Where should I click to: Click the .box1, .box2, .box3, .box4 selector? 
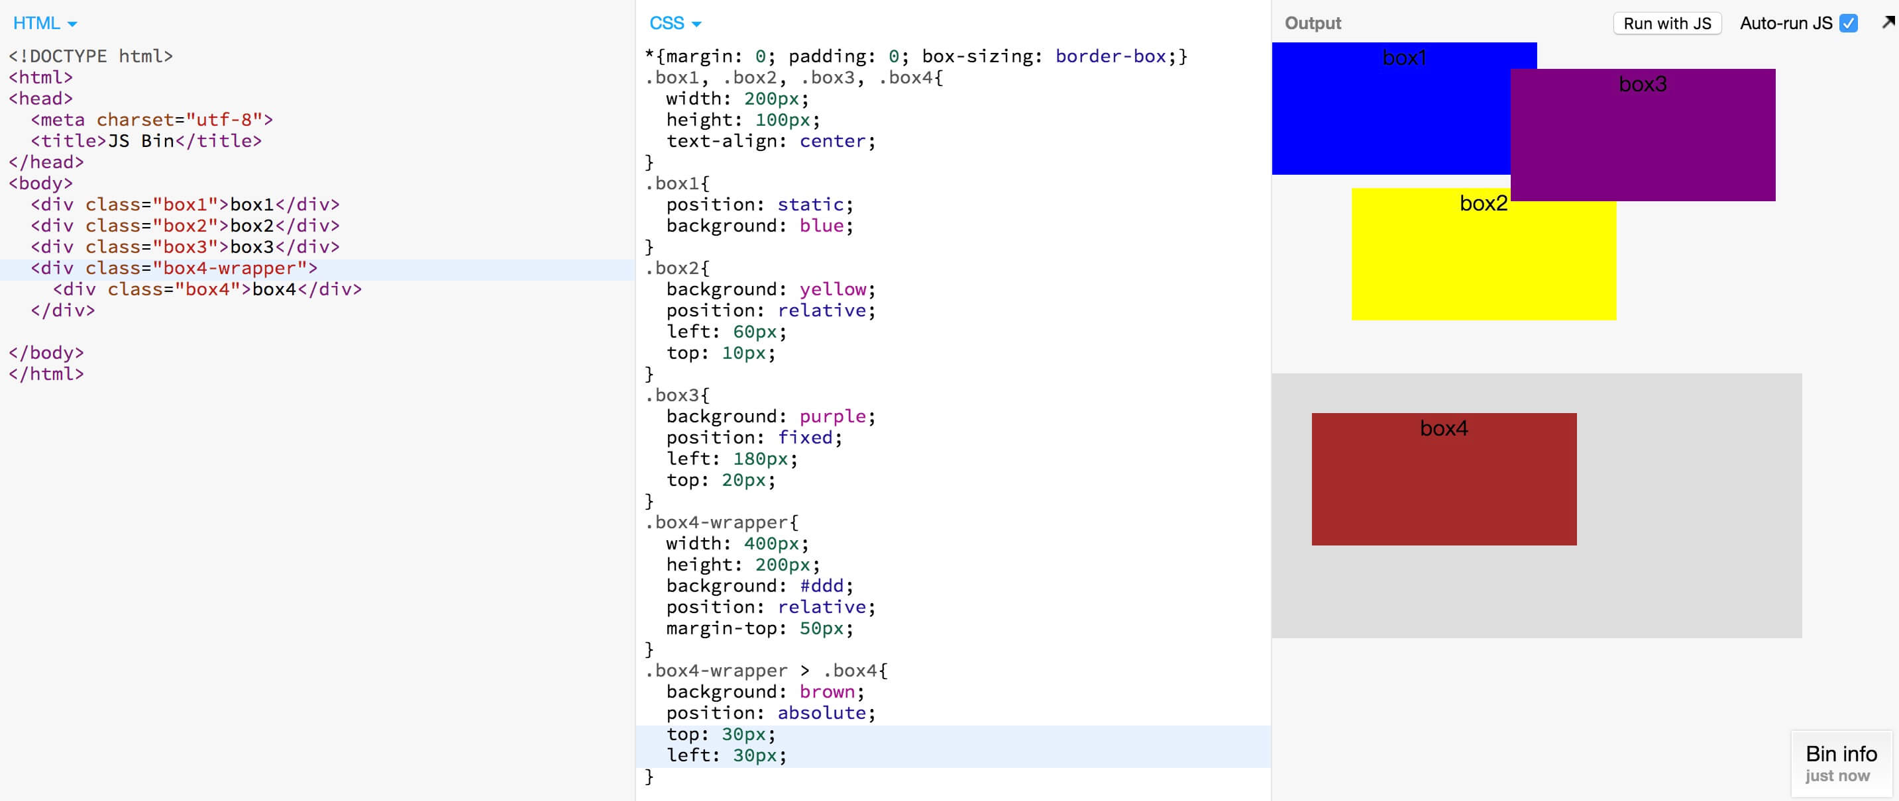click(794, 77)
